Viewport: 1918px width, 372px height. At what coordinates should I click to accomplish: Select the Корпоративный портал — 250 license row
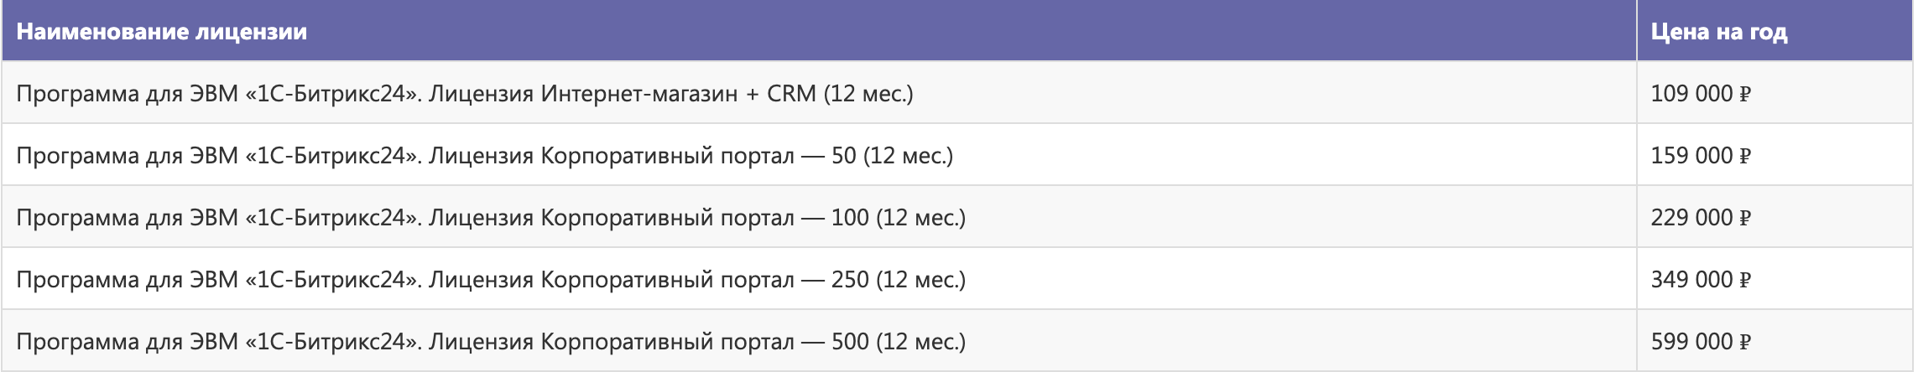tap(957, 278)
